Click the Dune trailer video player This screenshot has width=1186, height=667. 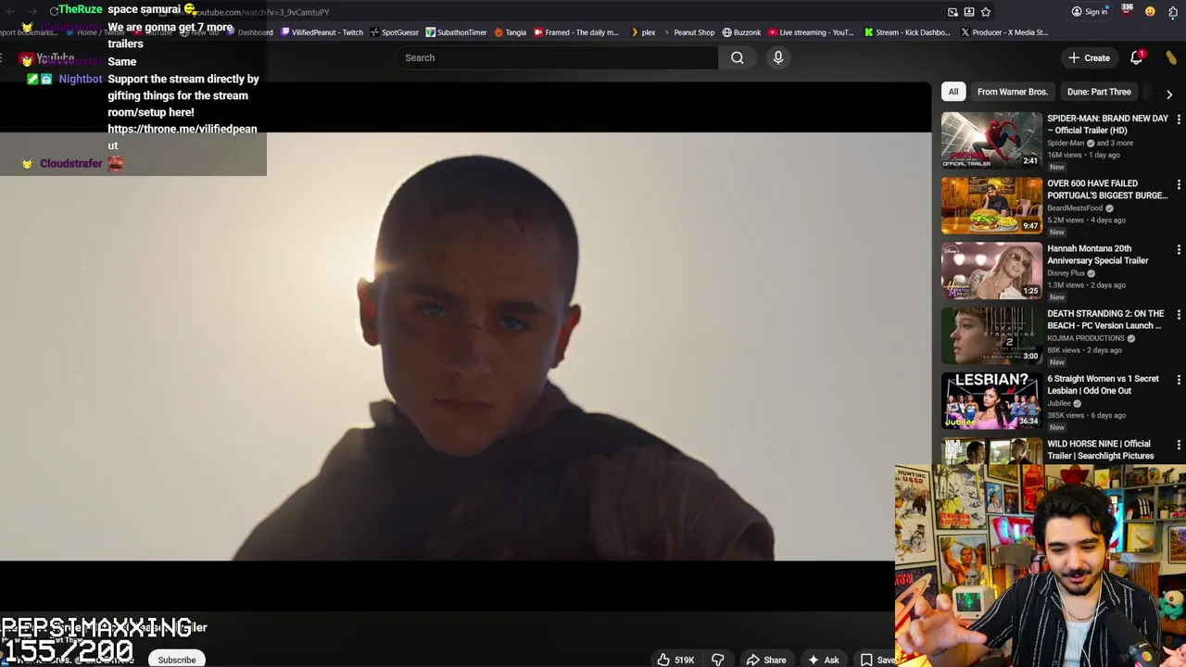[x=465, y=346]
